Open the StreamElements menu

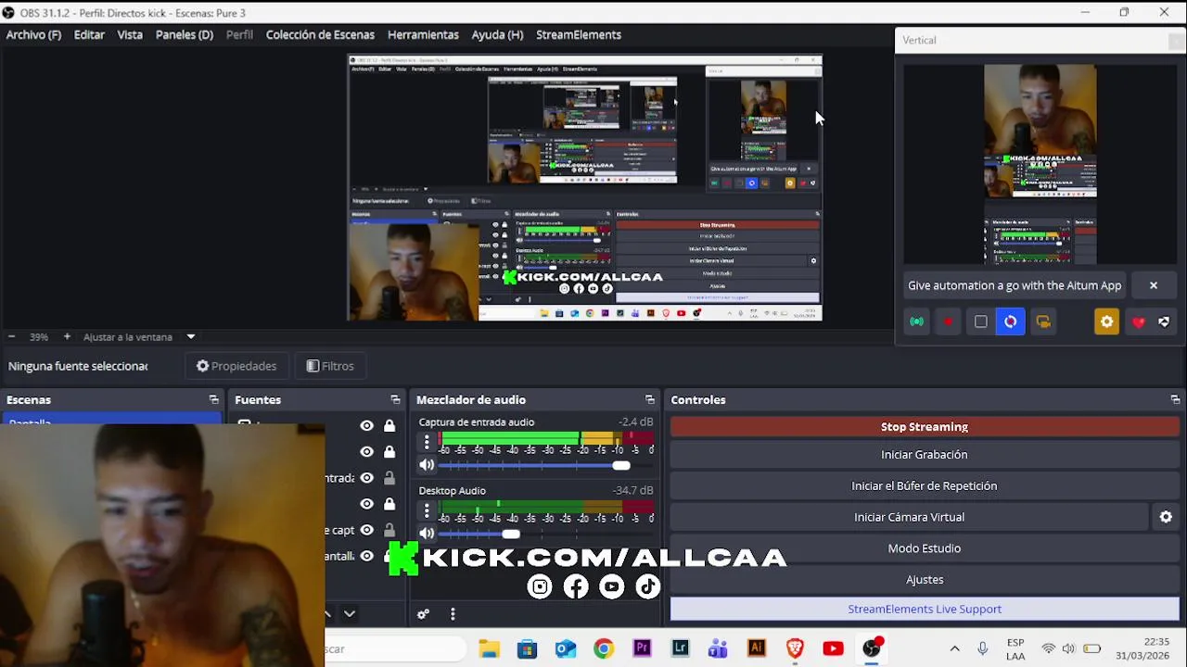[579, 34]
